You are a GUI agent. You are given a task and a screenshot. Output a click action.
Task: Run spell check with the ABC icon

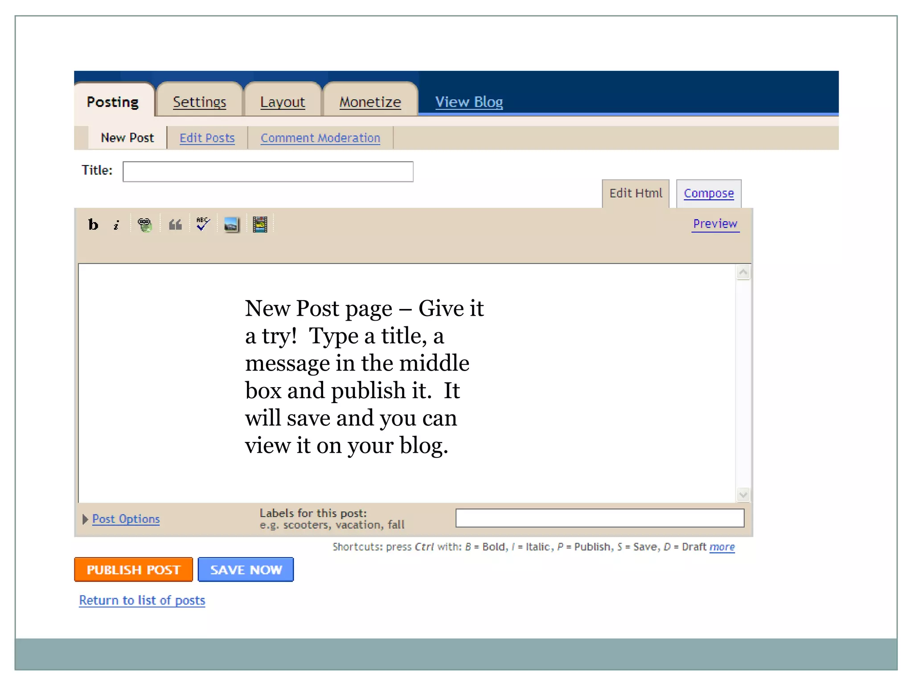203,224
